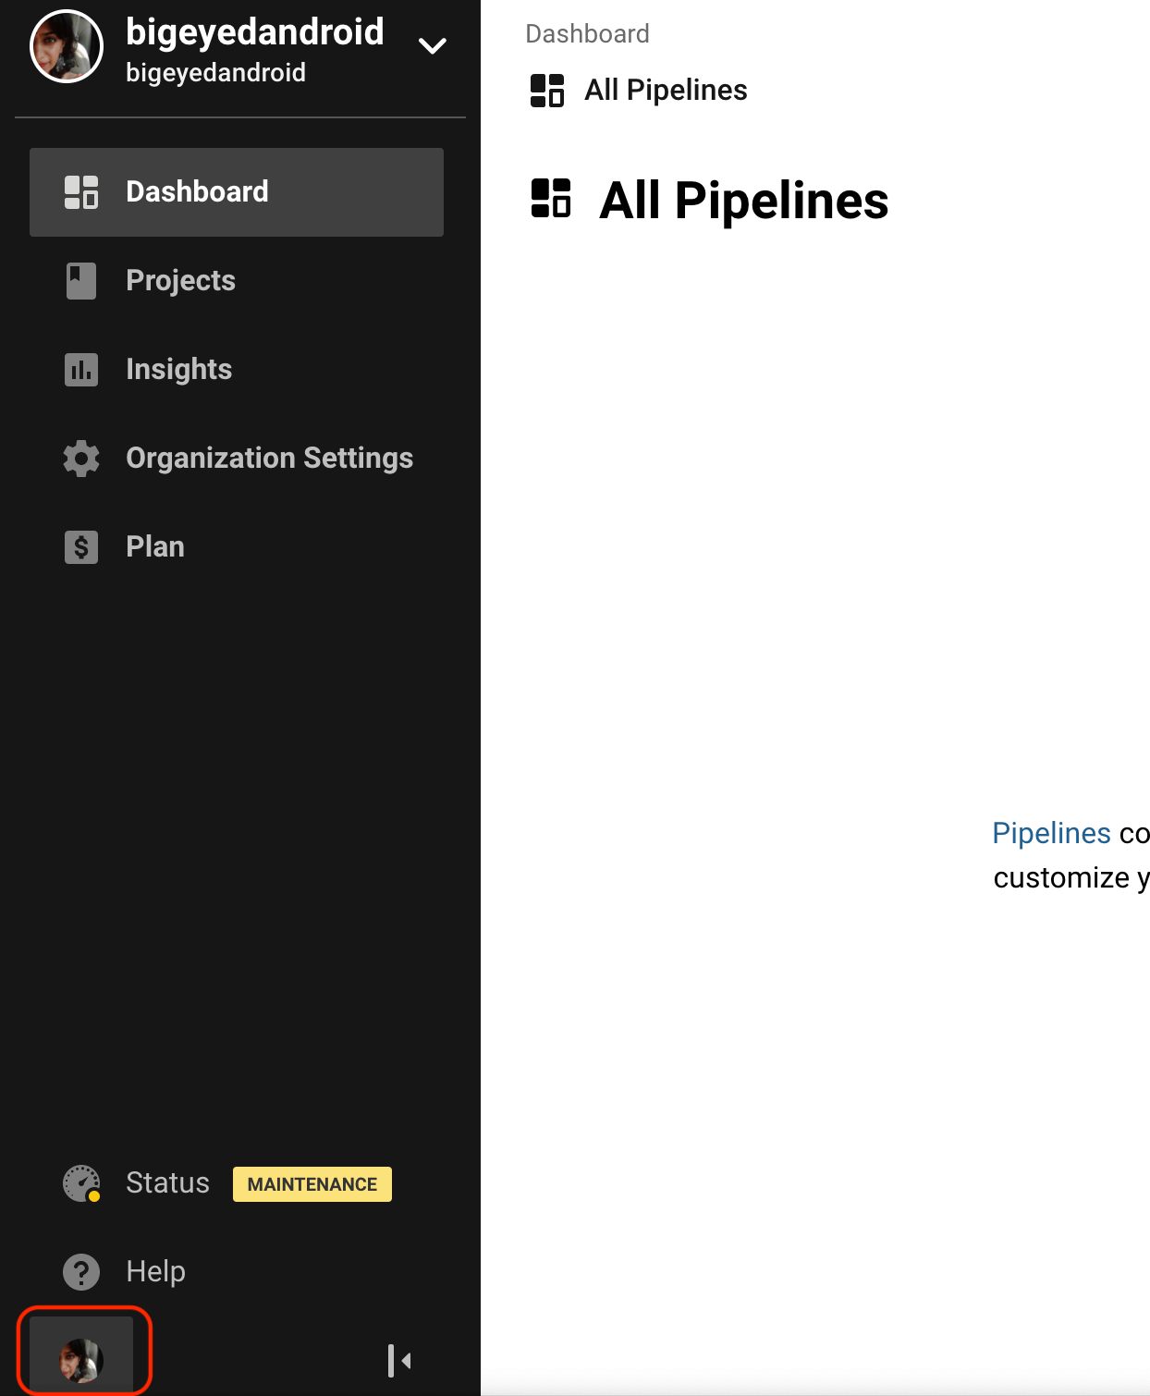Click the small All Pipelines breadcrumb icon
This screenshot has height=1396, width=1150.
547,91
